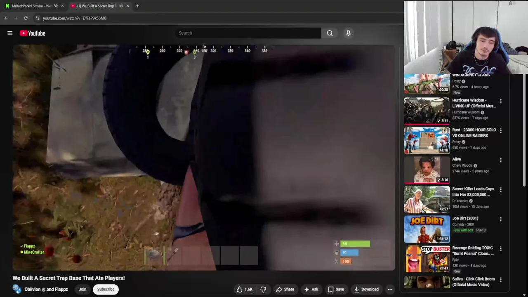Image resolution: width=528 pixels, height=297 pixels.
Task: Go to the YouTube home logo
Action: (32, 33)
